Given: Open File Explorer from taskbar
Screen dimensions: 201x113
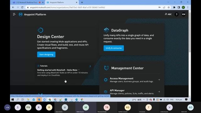Looking at the screenshot, I should 28,100.
